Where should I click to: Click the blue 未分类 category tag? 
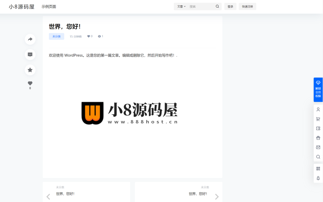[x=56, y=36]
